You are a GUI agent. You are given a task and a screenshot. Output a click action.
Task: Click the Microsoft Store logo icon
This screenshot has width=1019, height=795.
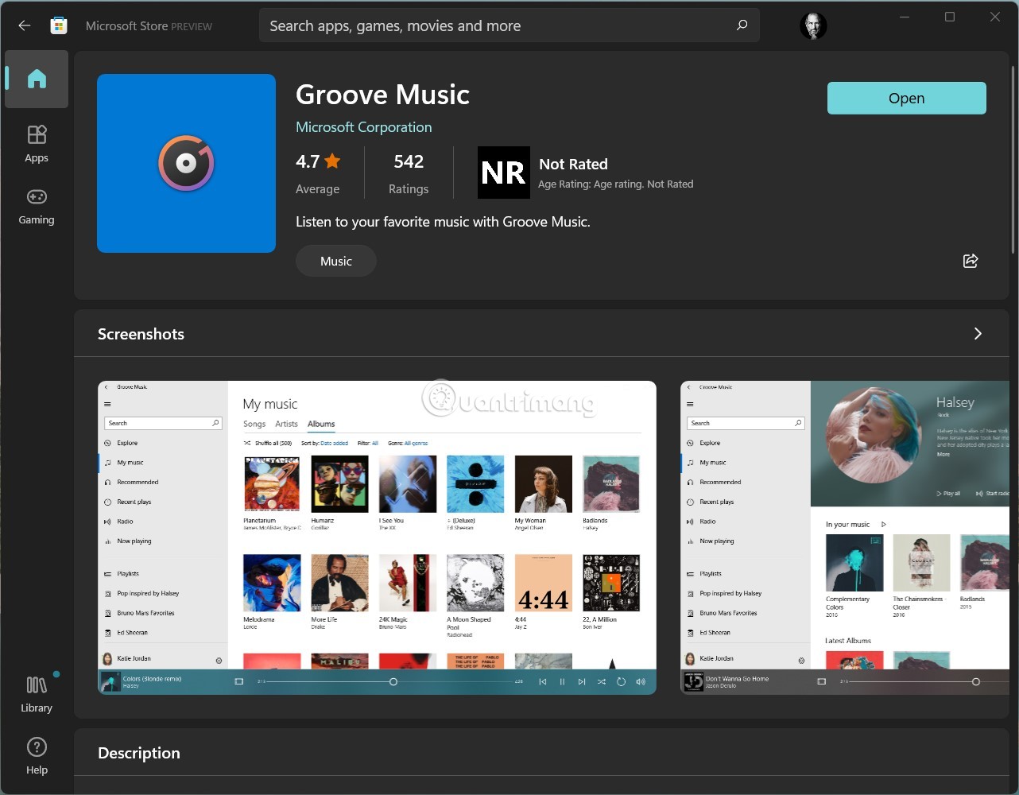coord(59,25)
